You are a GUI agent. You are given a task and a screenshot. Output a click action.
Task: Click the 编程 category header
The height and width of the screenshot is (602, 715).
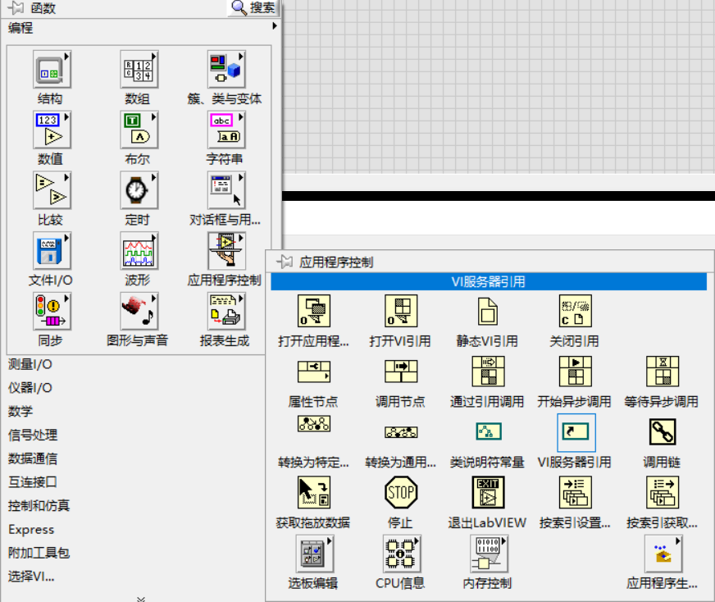[x=20, y=28]
